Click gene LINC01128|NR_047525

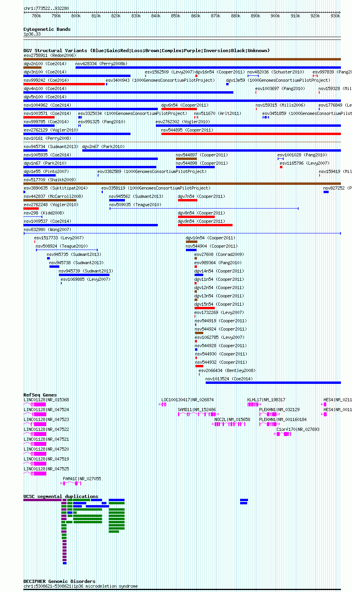(x=46, y=469)
